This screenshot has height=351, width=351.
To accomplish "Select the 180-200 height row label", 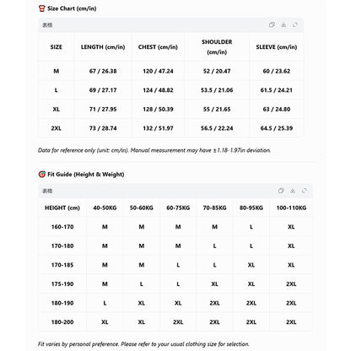I will (62, 322).
